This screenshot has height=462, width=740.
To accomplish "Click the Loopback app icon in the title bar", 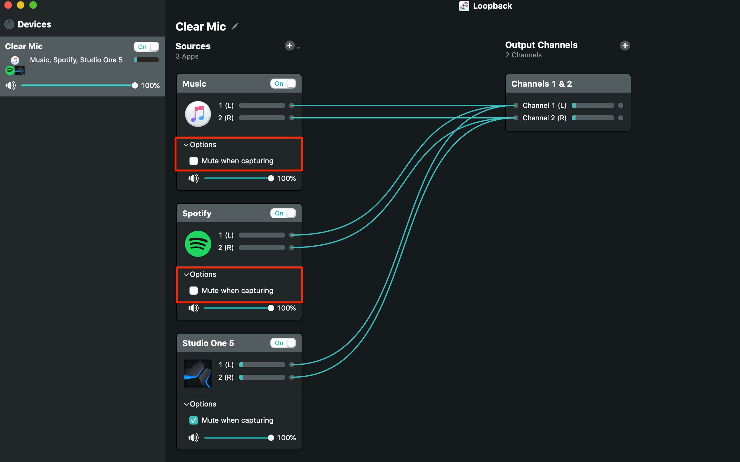I will [x=464, y=6].
